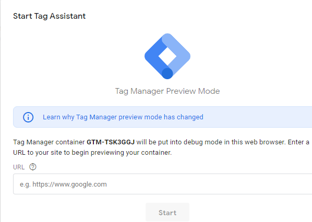Select the container ID GTM-TSK3GGJ text
This screenshot has height=222, width=312.
(111, 142)
